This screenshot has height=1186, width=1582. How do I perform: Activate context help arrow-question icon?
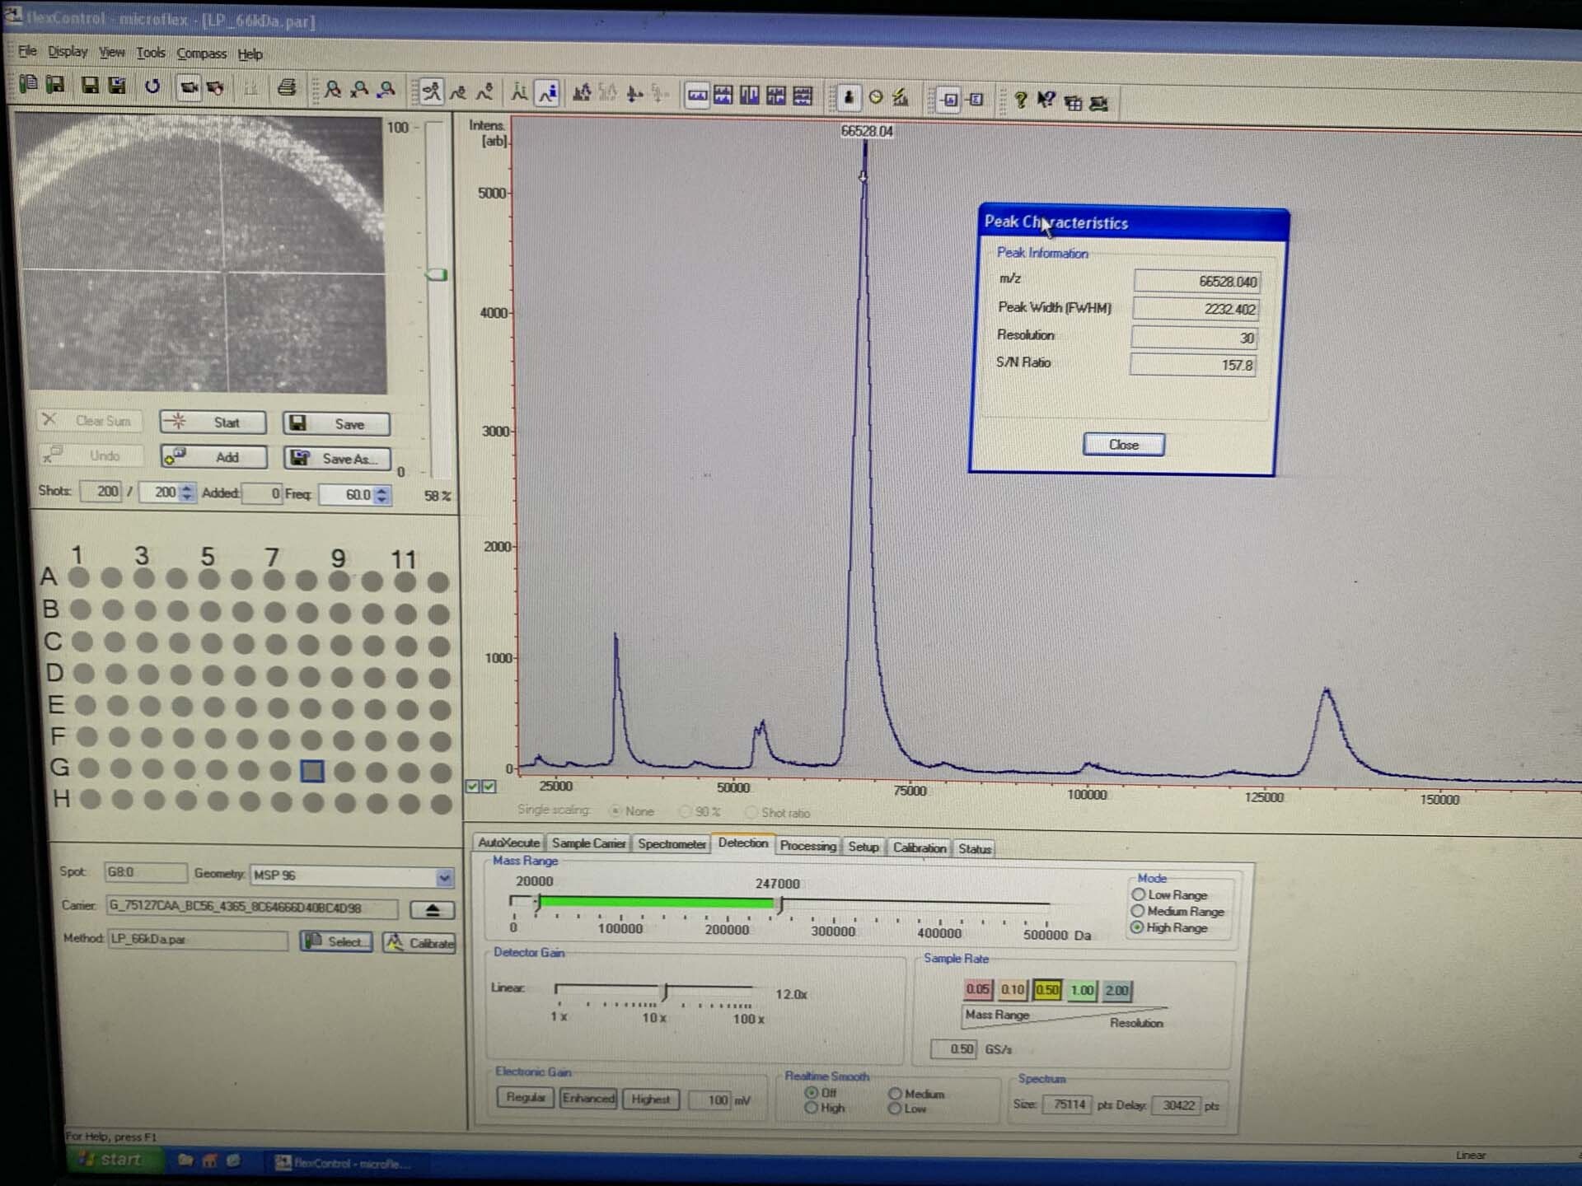pyautogui.click(x=1046, y=100)
